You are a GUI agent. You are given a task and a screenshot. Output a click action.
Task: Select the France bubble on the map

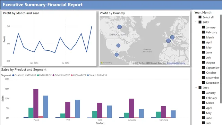point(168,41)
